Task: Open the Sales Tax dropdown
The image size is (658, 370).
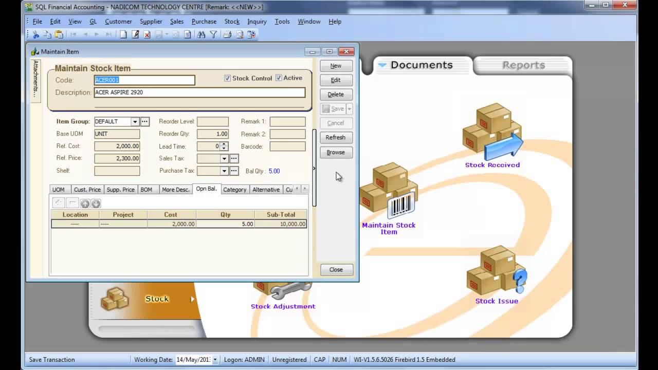Action: [224, 159]
